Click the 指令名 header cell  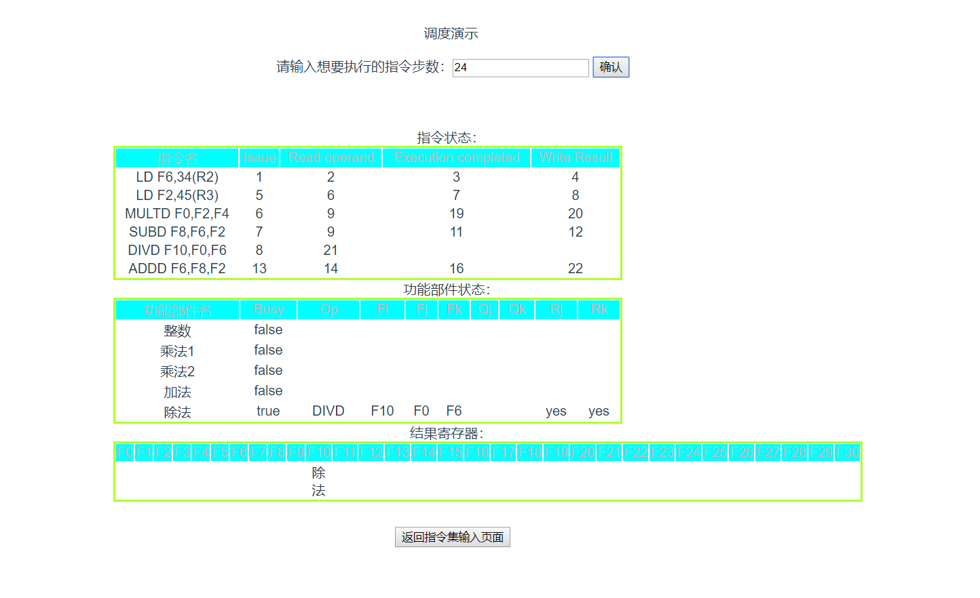point(177,157)
